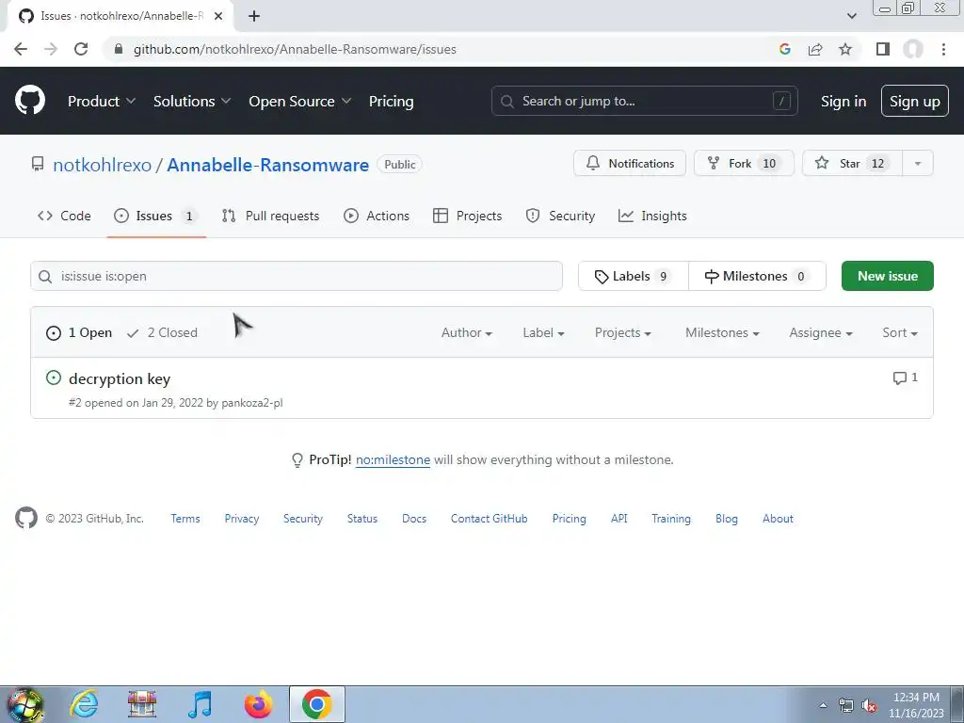This screenshot has height=723, width=964.
Task: Click the green New issue button
Action: point(887,276)
